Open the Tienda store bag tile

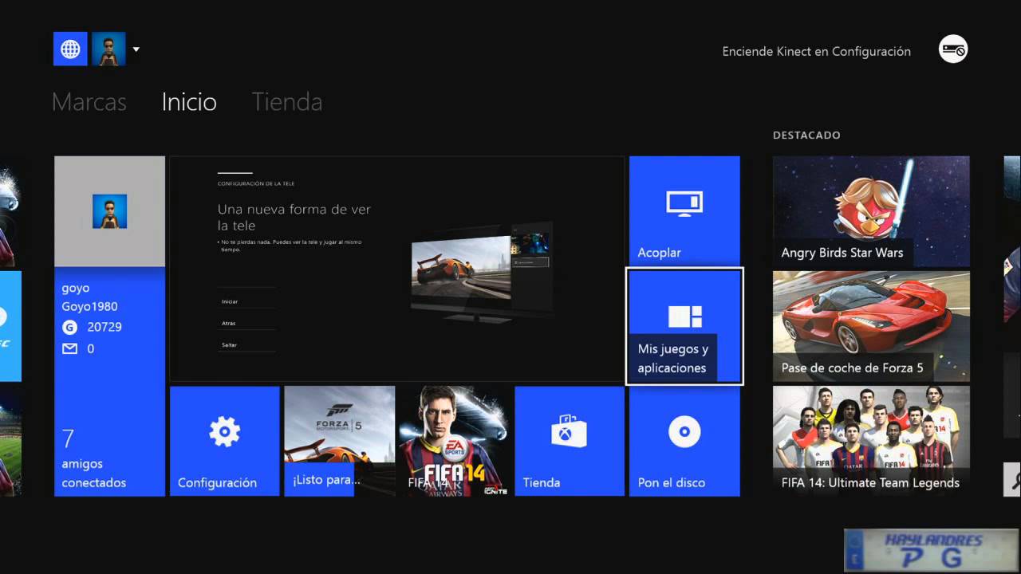click(569, 441)
